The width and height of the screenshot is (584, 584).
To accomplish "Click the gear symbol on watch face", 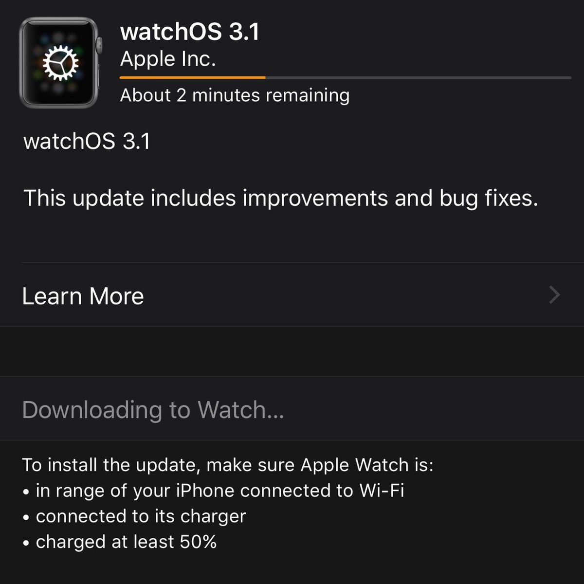I will tap(60, 63).
